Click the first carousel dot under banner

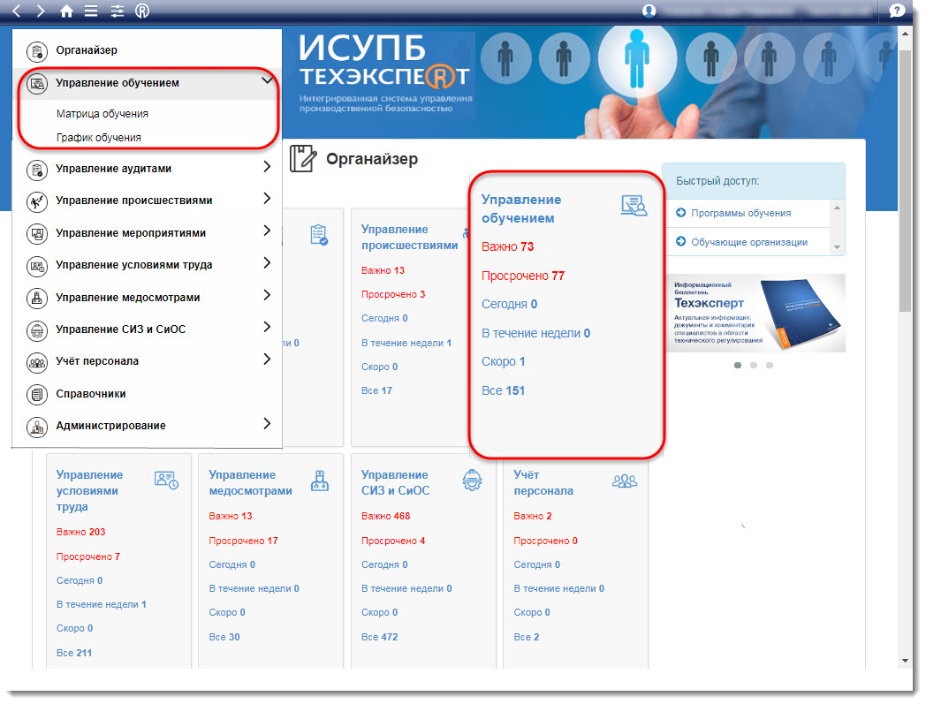[x=738, y=365]
